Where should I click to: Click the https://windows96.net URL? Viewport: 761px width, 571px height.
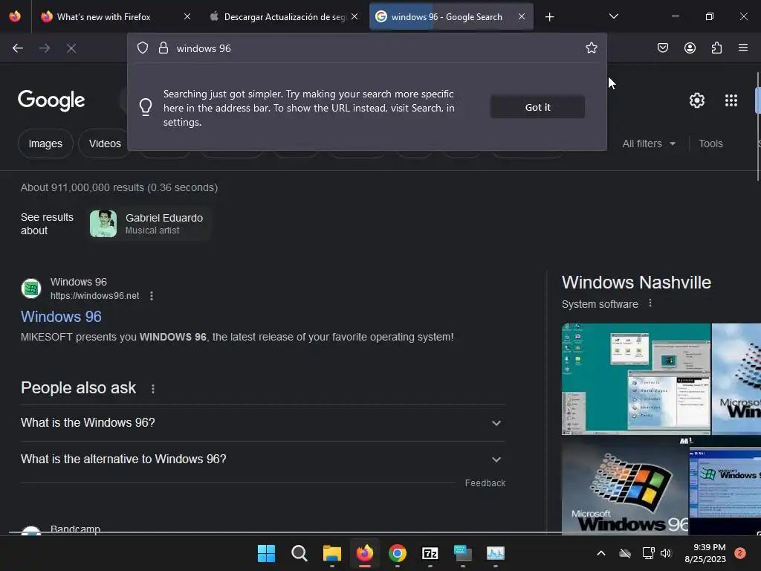94,296
